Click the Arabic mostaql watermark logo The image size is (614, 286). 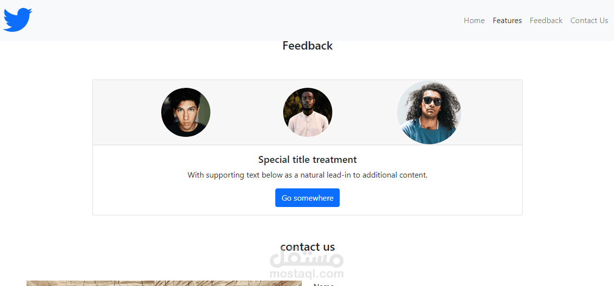point(307,259)
